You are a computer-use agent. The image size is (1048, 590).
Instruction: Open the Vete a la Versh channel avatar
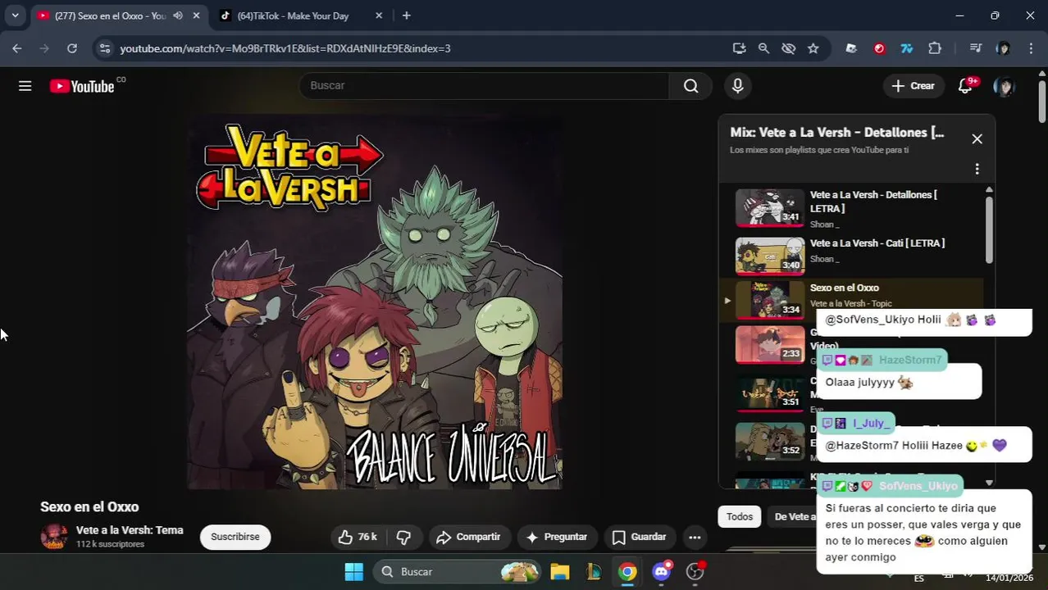(54, 537)
